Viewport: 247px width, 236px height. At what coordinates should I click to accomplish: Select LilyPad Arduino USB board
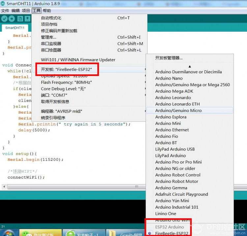[x=190, y=149]
